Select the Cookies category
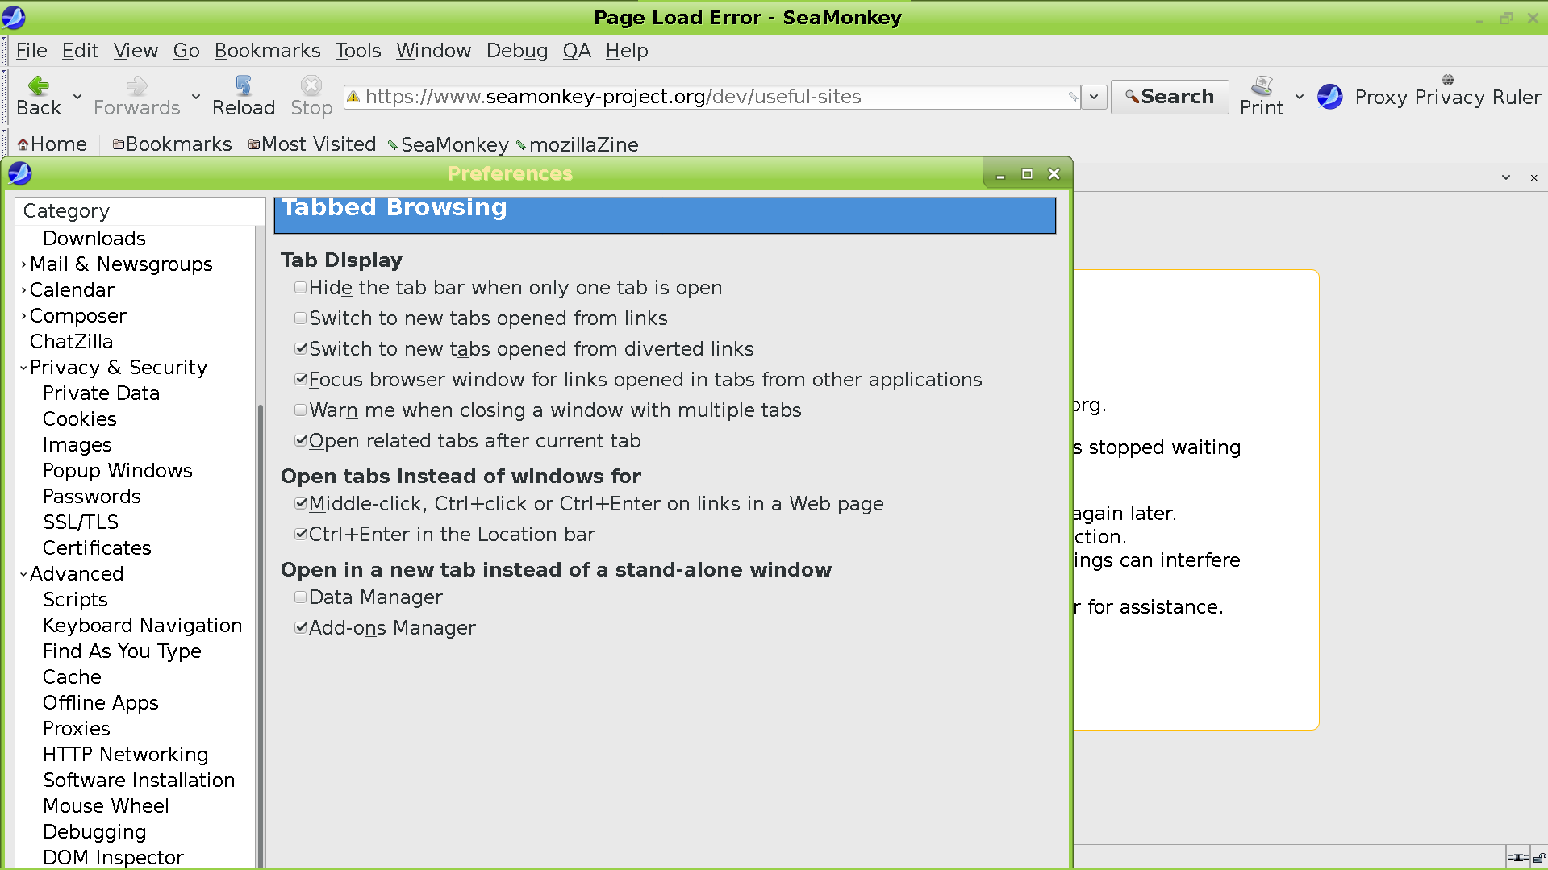The height and width of the screenshot is (870, 1548). (79, 418)
